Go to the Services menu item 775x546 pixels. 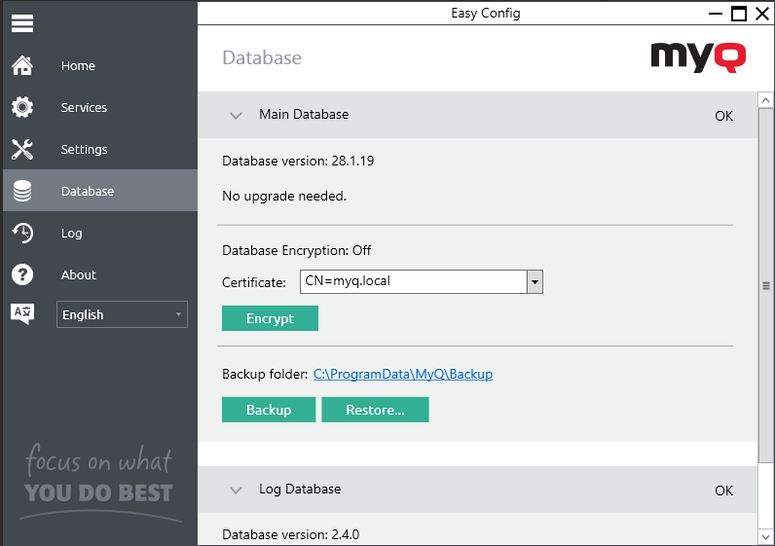(84, 108)
